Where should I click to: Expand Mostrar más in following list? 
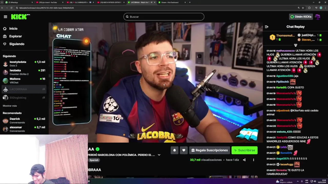[10, 106]
